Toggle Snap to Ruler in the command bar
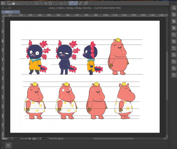 click(x=71, y=3)
